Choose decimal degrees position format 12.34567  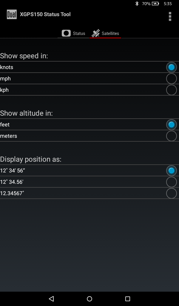click(x=172, y=193)
